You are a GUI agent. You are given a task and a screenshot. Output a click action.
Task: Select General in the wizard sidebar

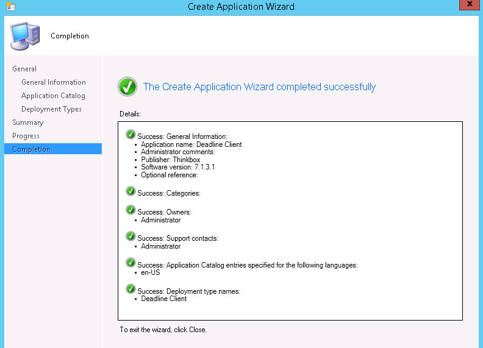[24, 69]
